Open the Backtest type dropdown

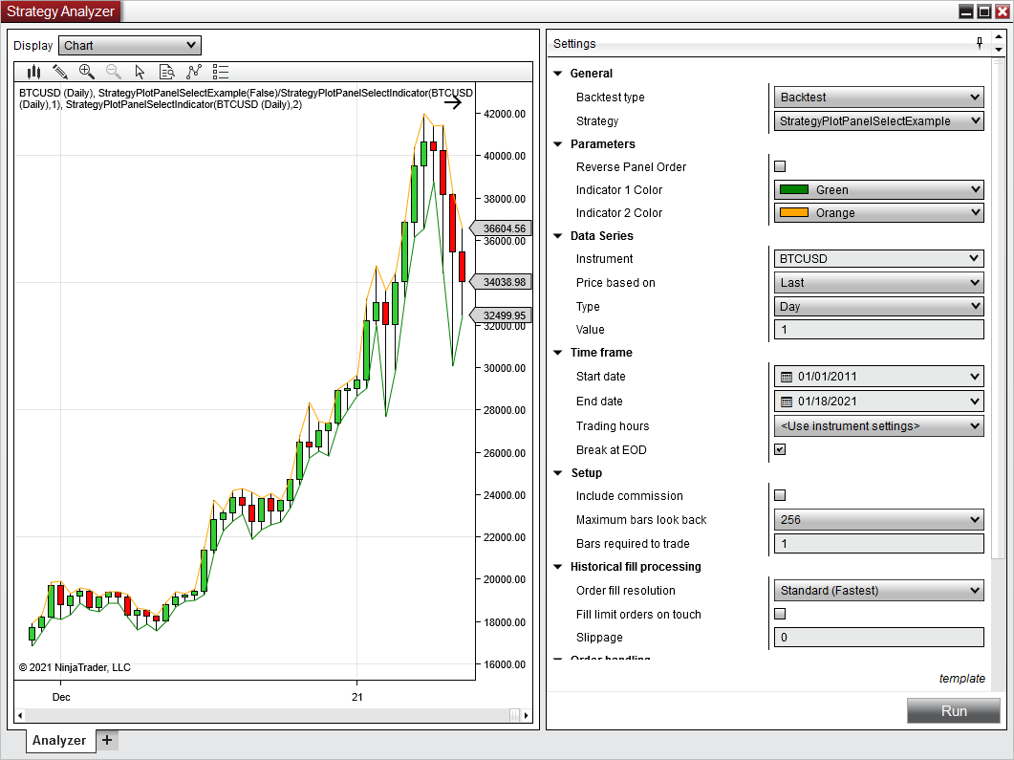(x=879, y=97)
